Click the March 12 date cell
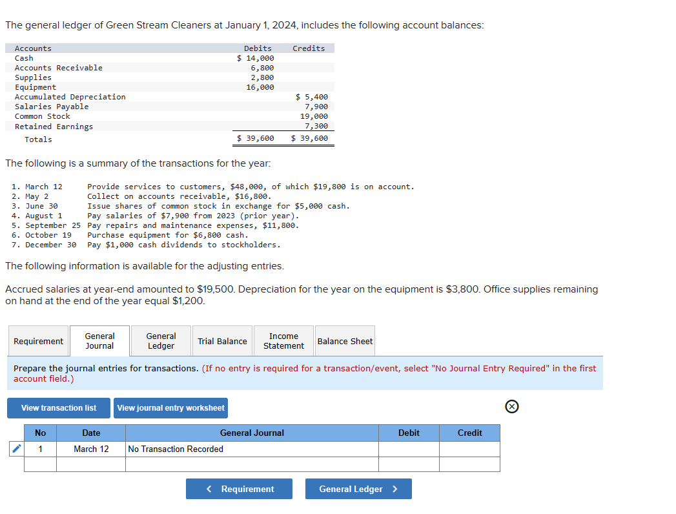This screenshot has width=676, height=514. pos(91,449)
